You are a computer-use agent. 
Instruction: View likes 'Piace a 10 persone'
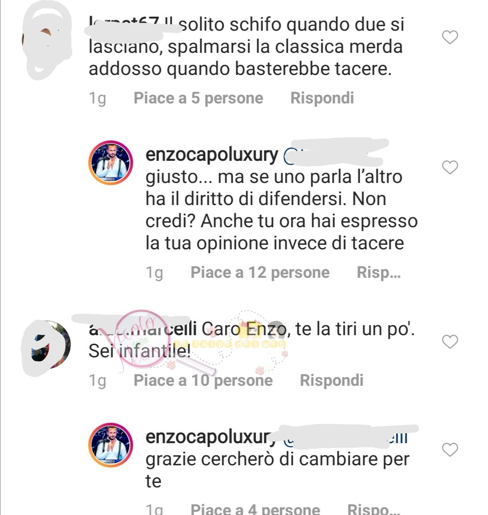pyautogui.click(x=203, y=380)
